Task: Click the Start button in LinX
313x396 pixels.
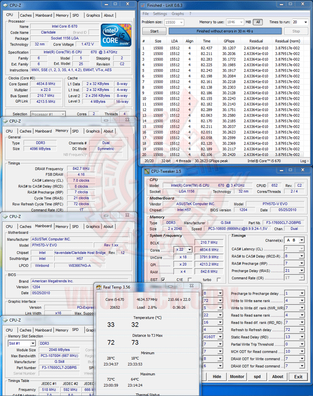Action: [x=154, y=31]
